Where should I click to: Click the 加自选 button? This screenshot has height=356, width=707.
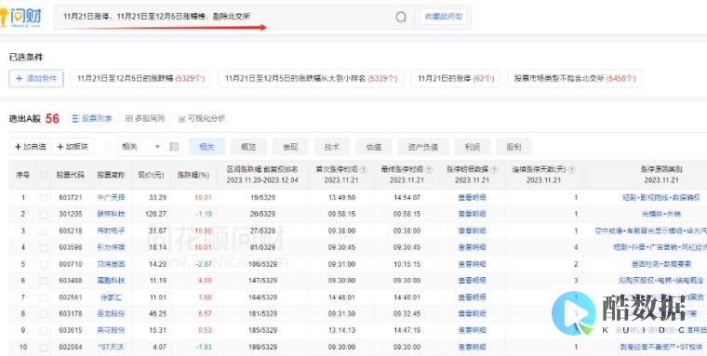30,147
